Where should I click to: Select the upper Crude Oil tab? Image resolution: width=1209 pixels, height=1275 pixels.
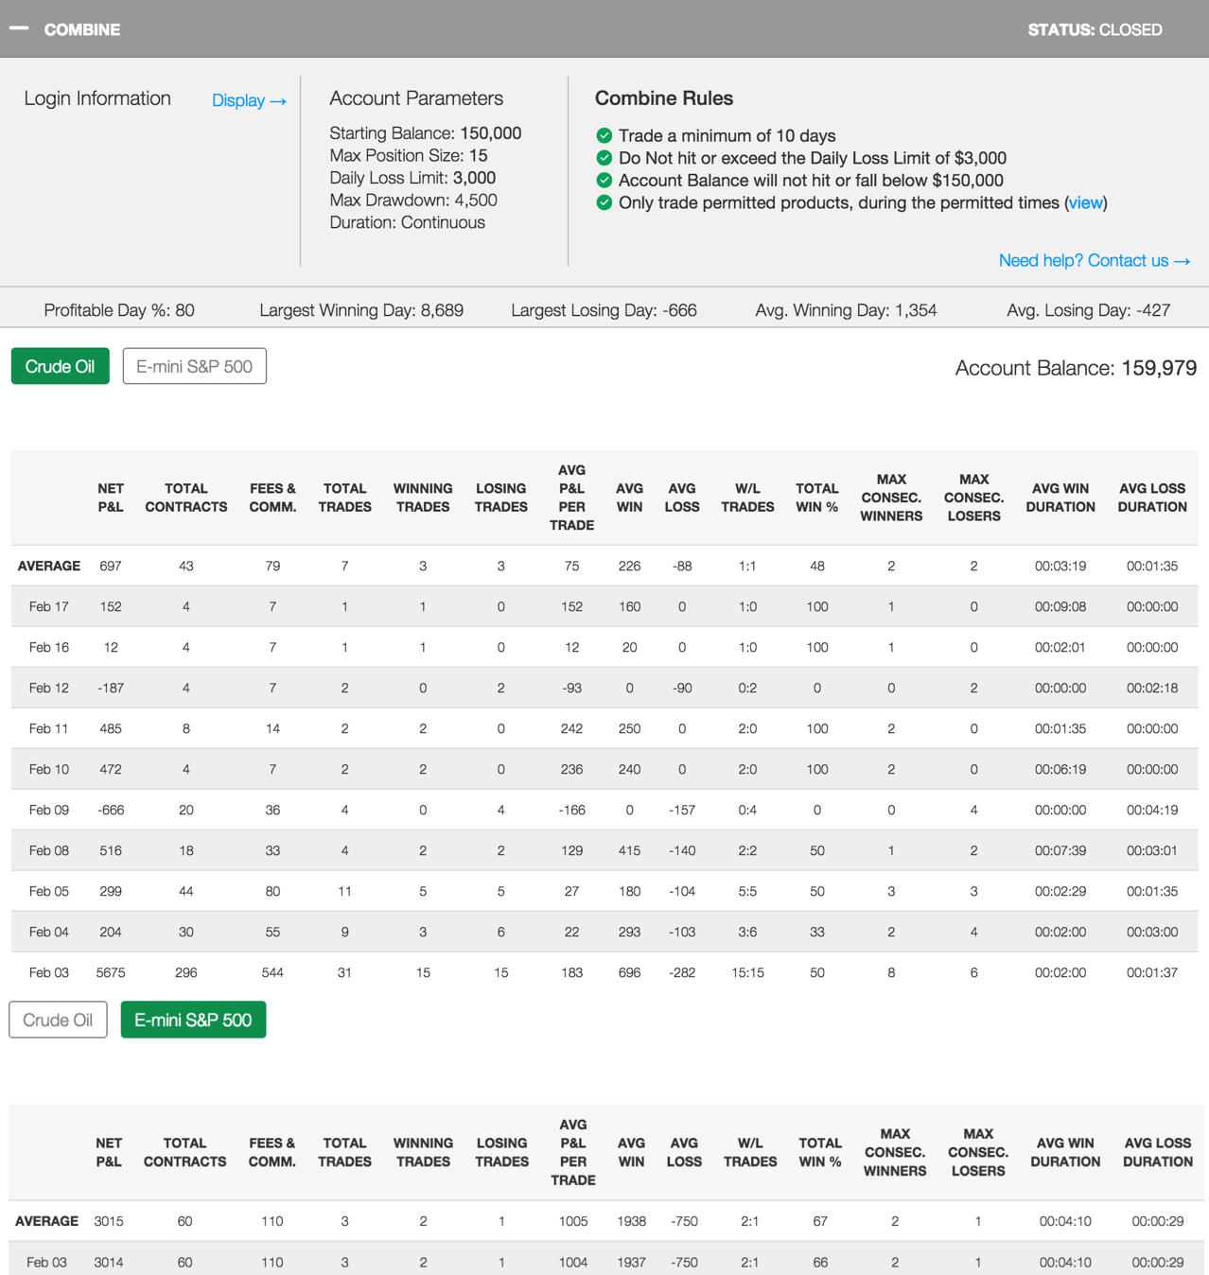(60, 366)
